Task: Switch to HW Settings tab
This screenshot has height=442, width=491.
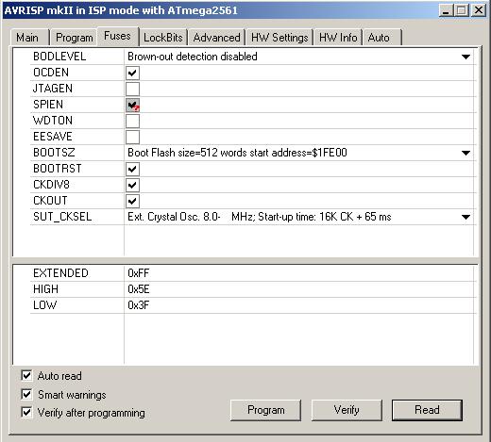Action: (x=279, y=38)
